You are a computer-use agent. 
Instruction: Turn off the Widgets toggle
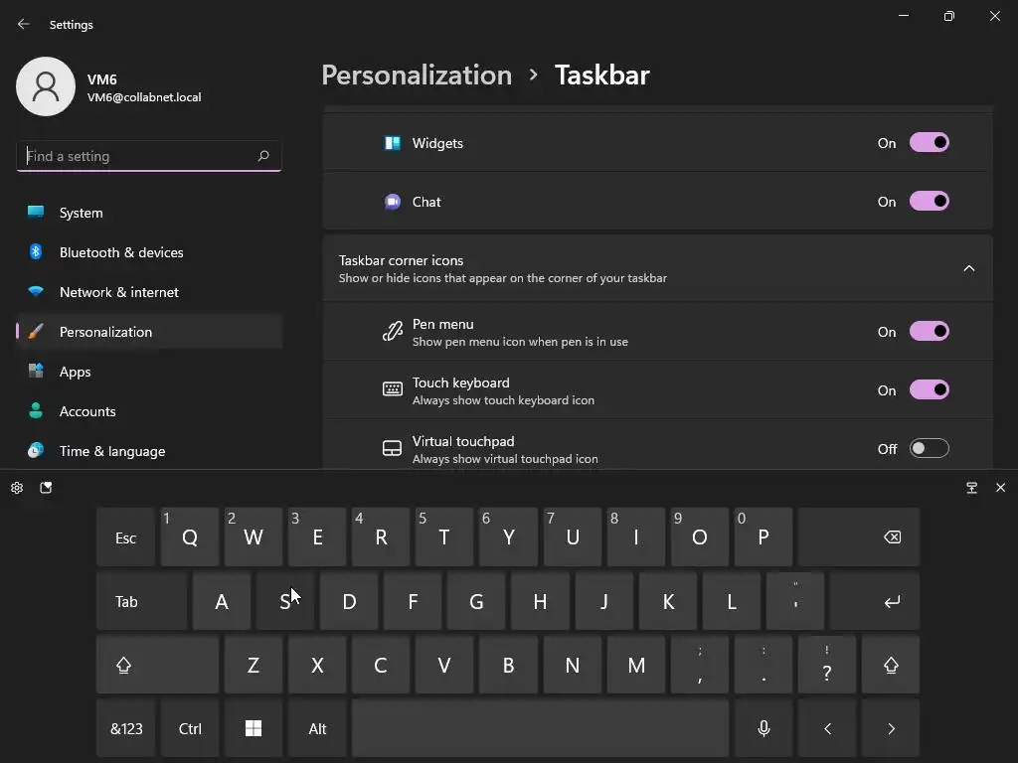point(929,143)
